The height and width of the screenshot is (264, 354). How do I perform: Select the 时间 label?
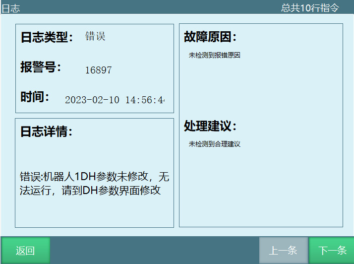[35, 97]
